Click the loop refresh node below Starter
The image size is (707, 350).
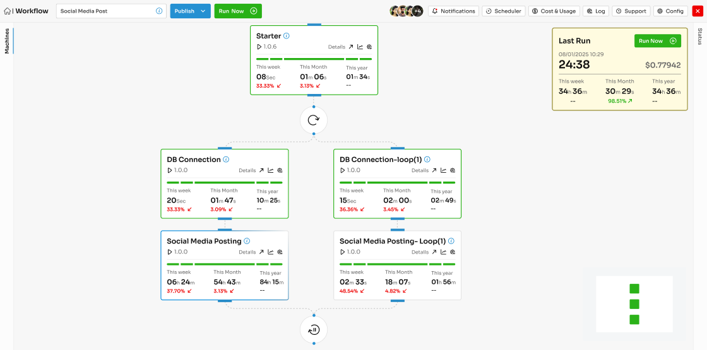pos(314,120)
